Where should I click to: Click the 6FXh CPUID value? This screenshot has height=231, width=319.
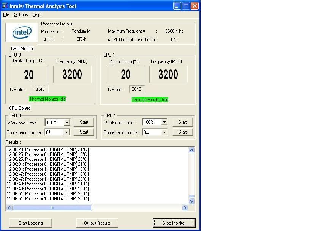pyautogui.click(x=82, y=39)
